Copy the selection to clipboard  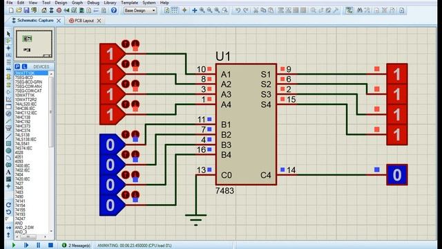263,10
